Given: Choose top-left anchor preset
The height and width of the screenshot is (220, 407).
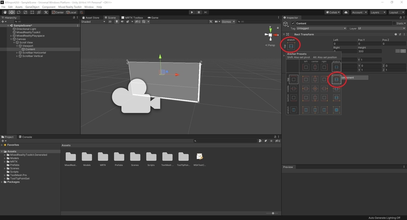Looking at the screenshot, I should click(306, 80).
